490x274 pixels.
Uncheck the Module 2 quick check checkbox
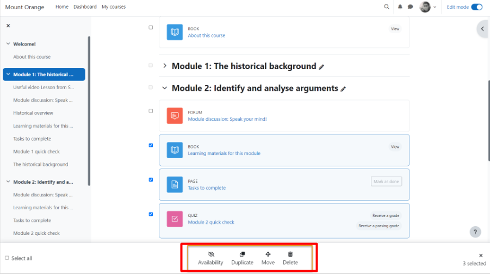click(x=151, y=214)
